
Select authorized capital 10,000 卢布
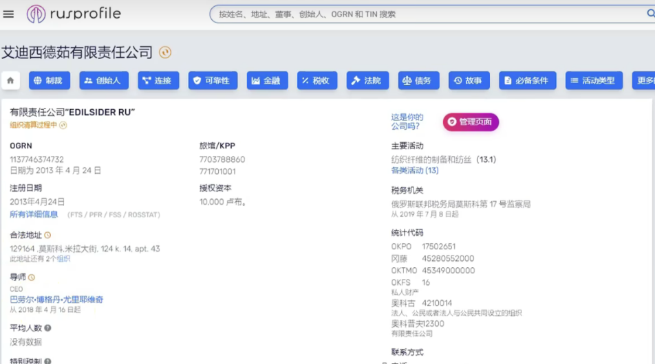click(x=223, y=202)
